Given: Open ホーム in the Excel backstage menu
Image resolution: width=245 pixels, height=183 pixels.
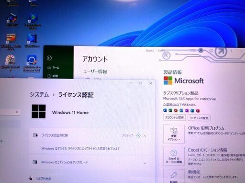Looking at the screenshot, I should pos(54,67).
